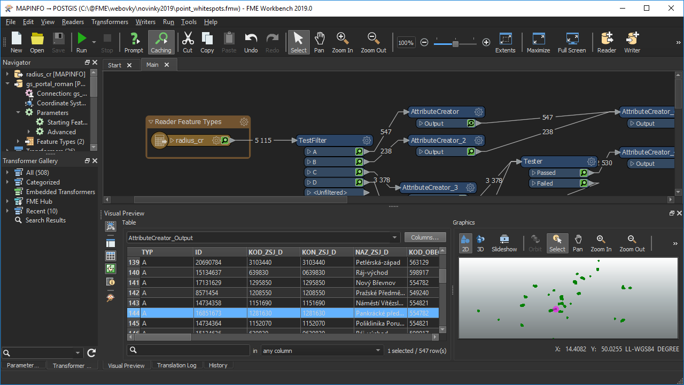Undo the last action via toolbar
This screenshot has width=684, height=385.
coord(251,43)
